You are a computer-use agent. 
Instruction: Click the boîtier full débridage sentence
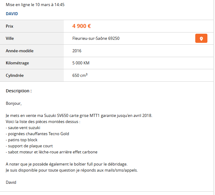point(67,164)
